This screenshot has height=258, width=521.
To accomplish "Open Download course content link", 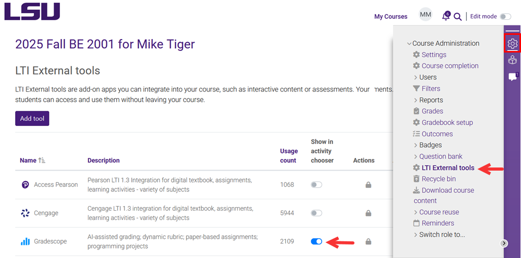I will (x=444, y=196).
